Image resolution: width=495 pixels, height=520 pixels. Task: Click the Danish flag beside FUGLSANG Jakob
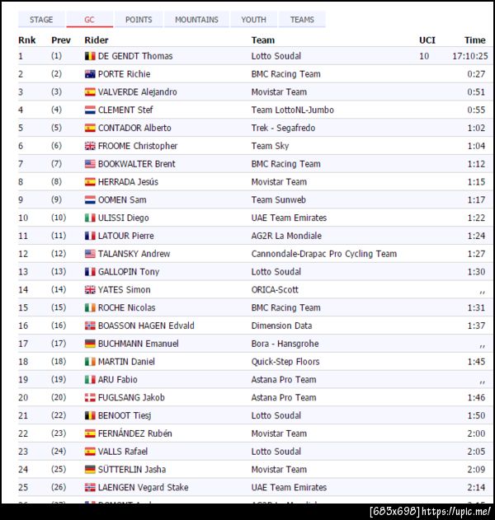click(x=90, y=397)
